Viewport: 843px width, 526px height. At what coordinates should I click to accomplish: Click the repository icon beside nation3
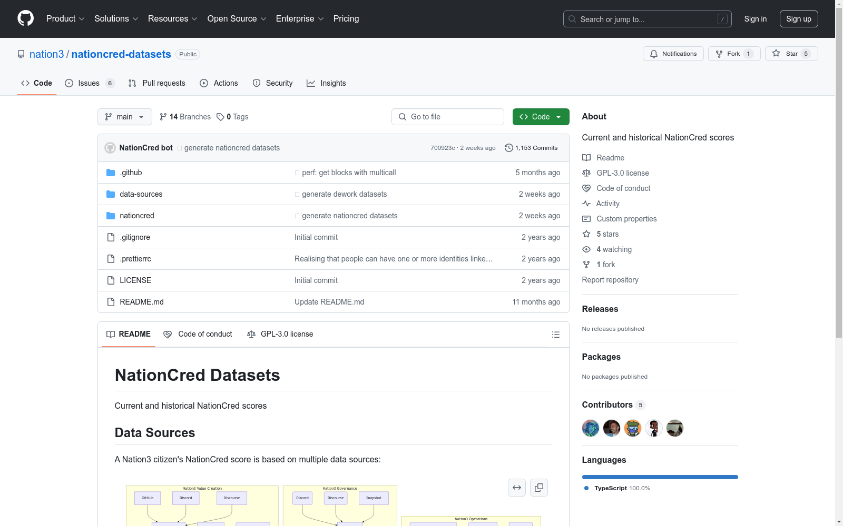pos(21,54)
